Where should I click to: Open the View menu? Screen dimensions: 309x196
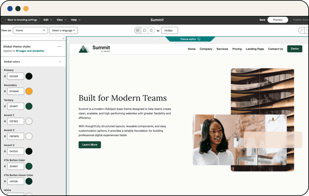point(62,20)
